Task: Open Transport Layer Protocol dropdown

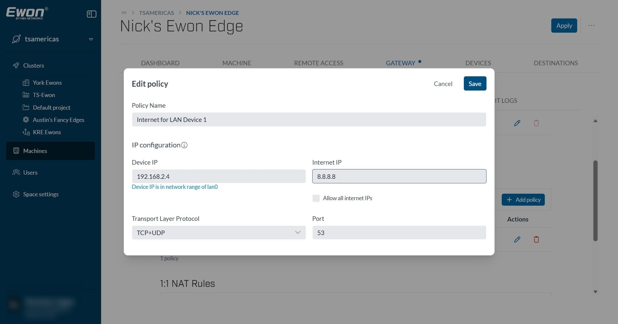Action: [219, 232]
